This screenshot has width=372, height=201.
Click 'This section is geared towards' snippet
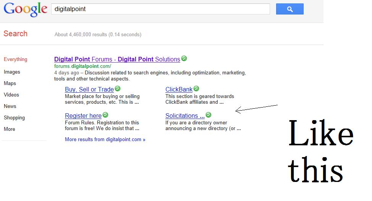click(199, 99)
